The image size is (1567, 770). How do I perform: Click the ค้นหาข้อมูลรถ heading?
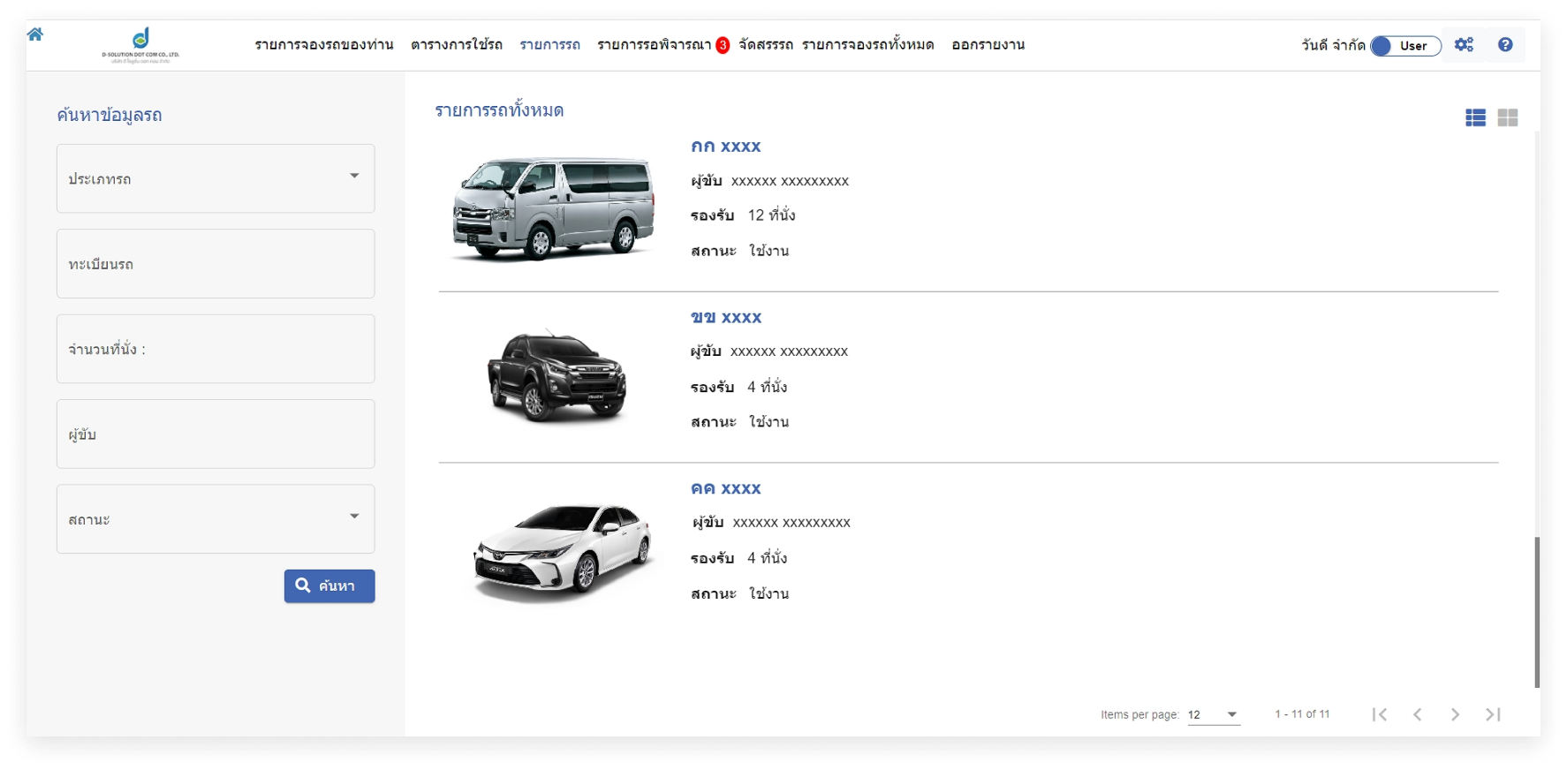[110, 115]
